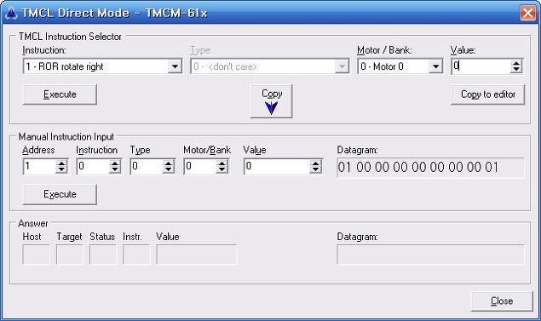The height and width of the screenshot is (321, 541).
Task: Click the Answer Value field
Action: [197, 255]
